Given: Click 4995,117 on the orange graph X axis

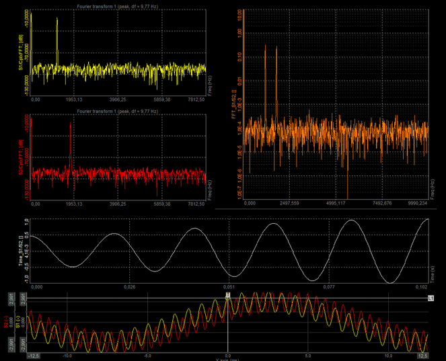Looking at the screenshot, I should (x=336, y=203).
